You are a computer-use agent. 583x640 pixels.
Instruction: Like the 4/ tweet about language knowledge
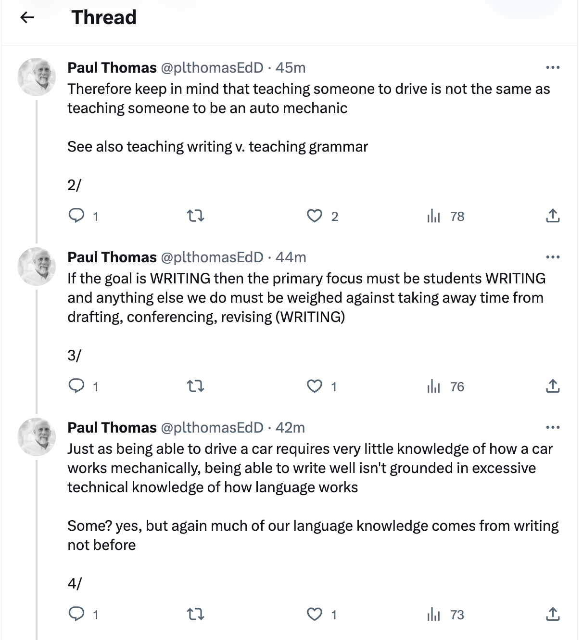tap(315, 614)
